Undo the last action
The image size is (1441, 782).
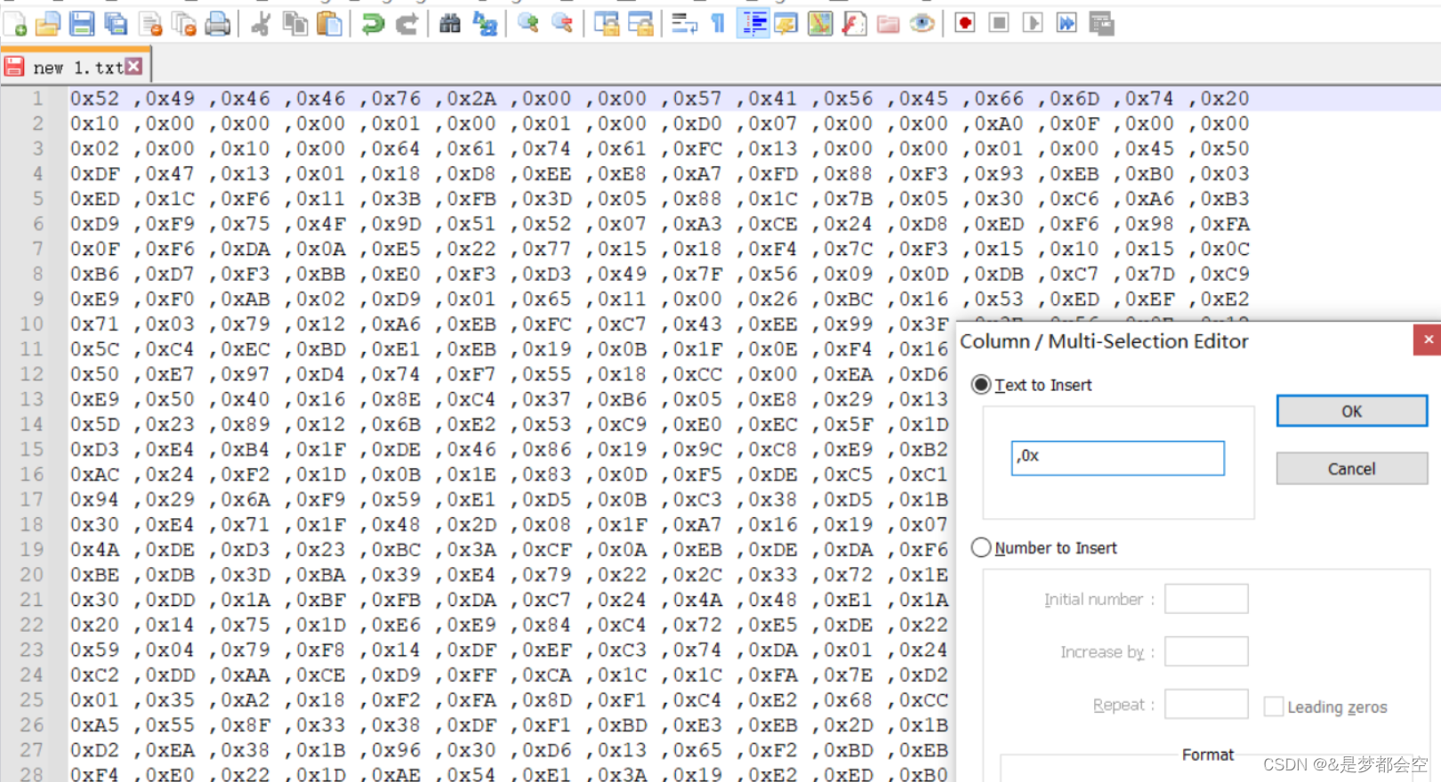coord(373,24)
